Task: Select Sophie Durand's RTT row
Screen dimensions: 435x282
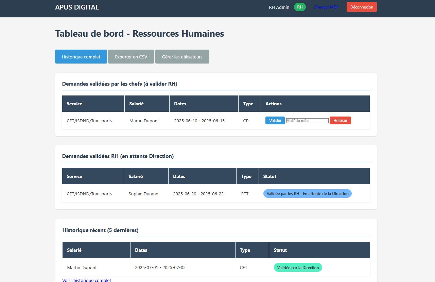Action: click(143, 194)
